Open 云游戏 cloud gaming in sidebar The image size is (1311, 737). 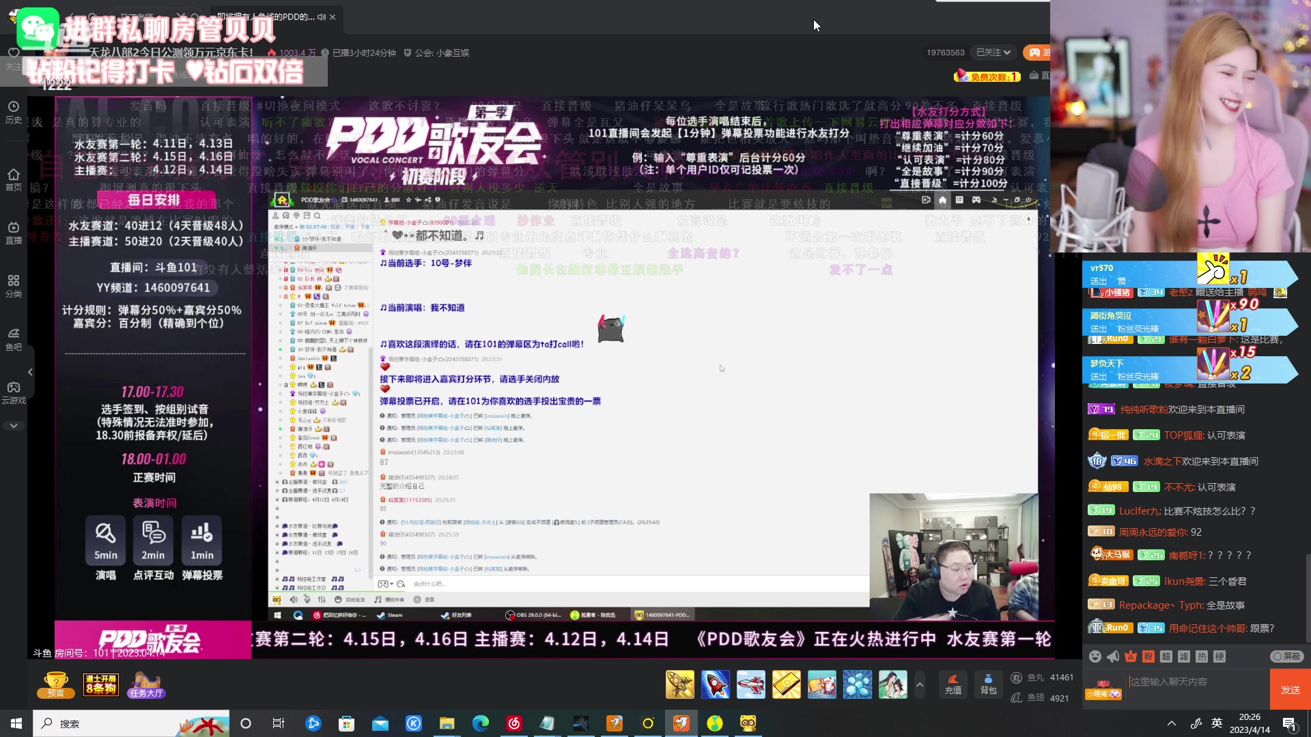(14, 392)
